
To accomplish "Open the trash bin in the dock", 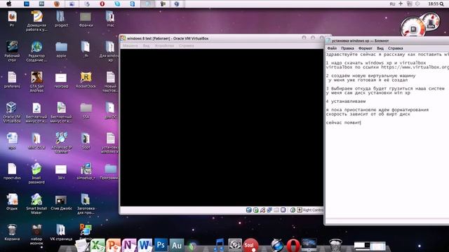I will (x=335, y=245).
